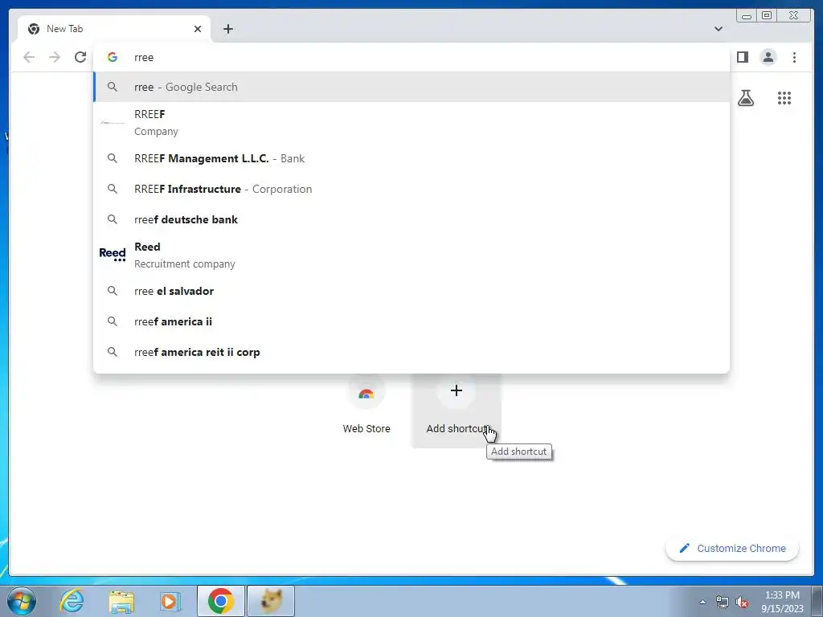Click the browser back arrow
The width and height of the screenshot is (823, 617).
click(29, 57)
